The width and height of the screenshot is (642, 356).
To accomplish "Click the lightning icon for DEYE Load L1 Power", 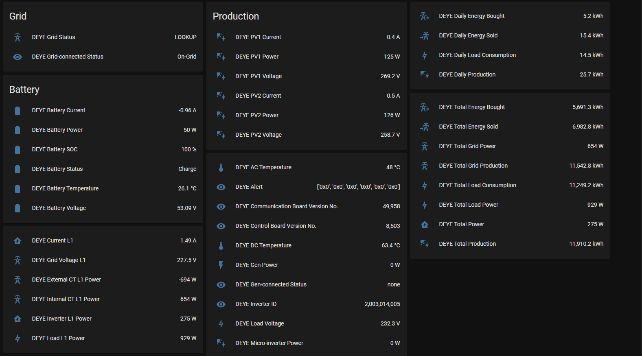I will click(18, 339).
